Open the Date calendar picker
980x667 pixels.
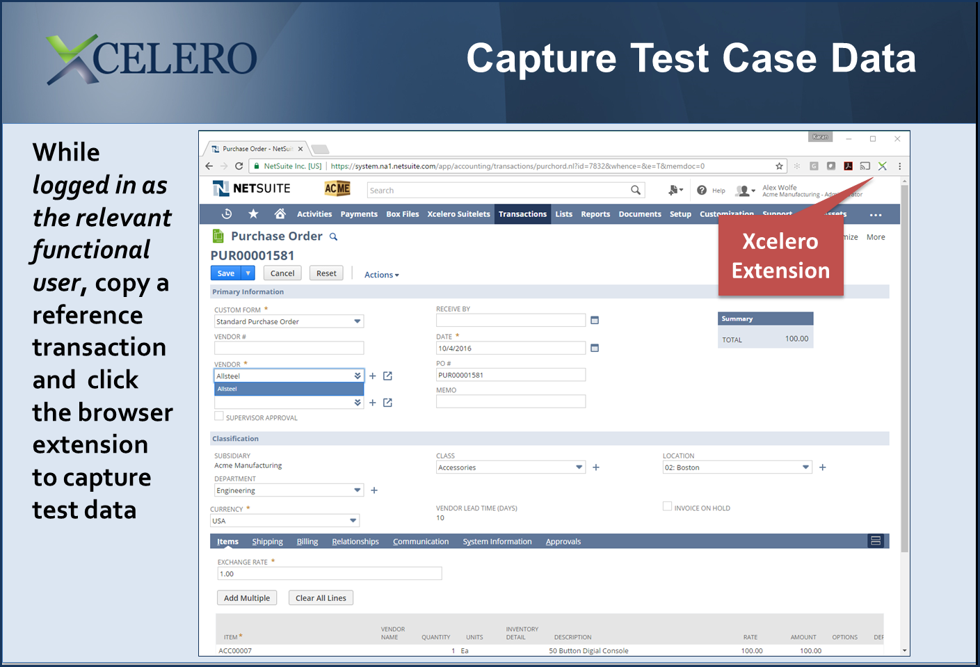coord(595,348)
